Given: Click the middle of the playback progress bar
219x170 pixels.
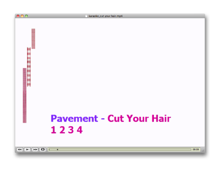Looking at the screenshot, I should [120, 149].
